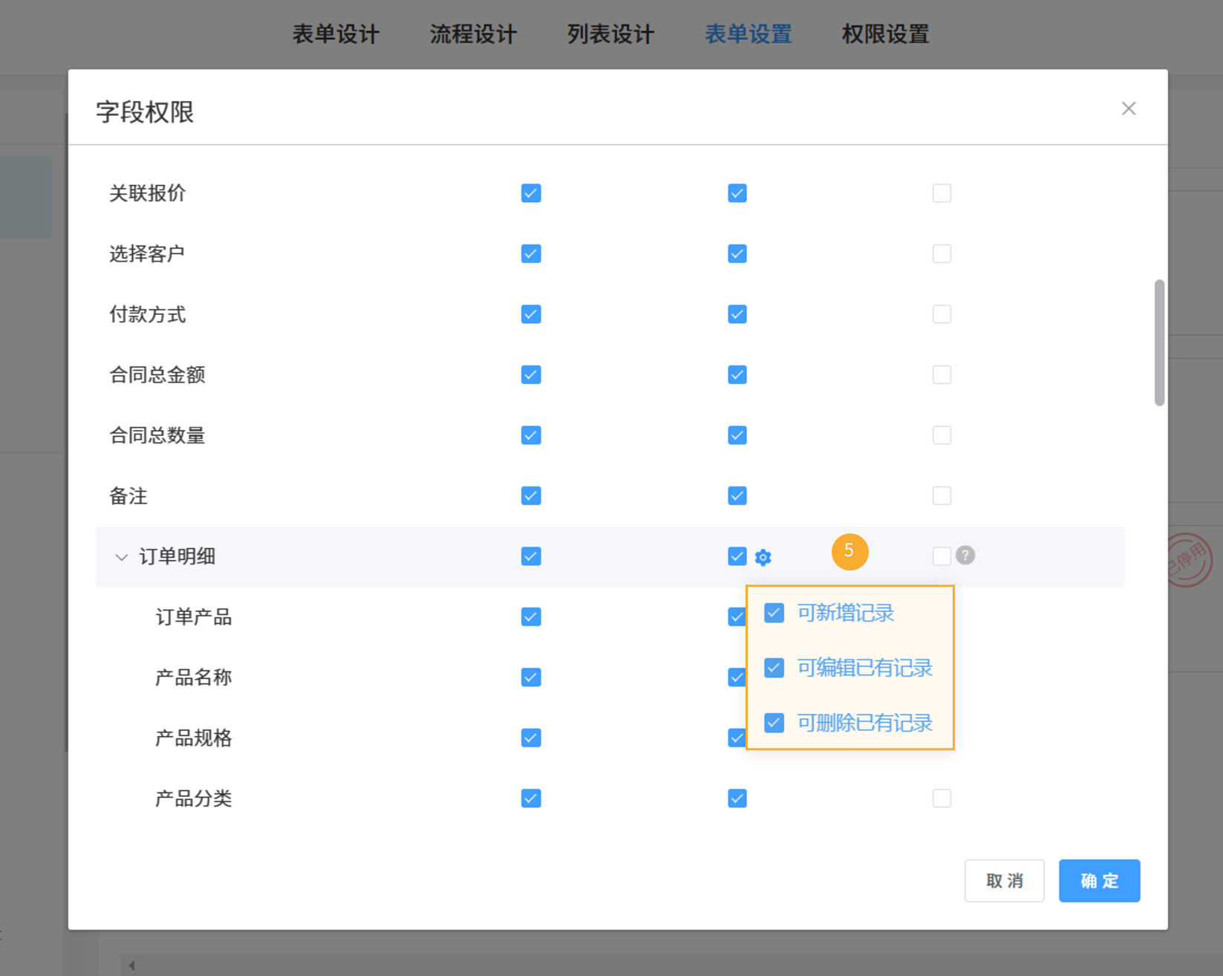Toggle the first checkbox in the 订单产品 row

coord(531,616)
